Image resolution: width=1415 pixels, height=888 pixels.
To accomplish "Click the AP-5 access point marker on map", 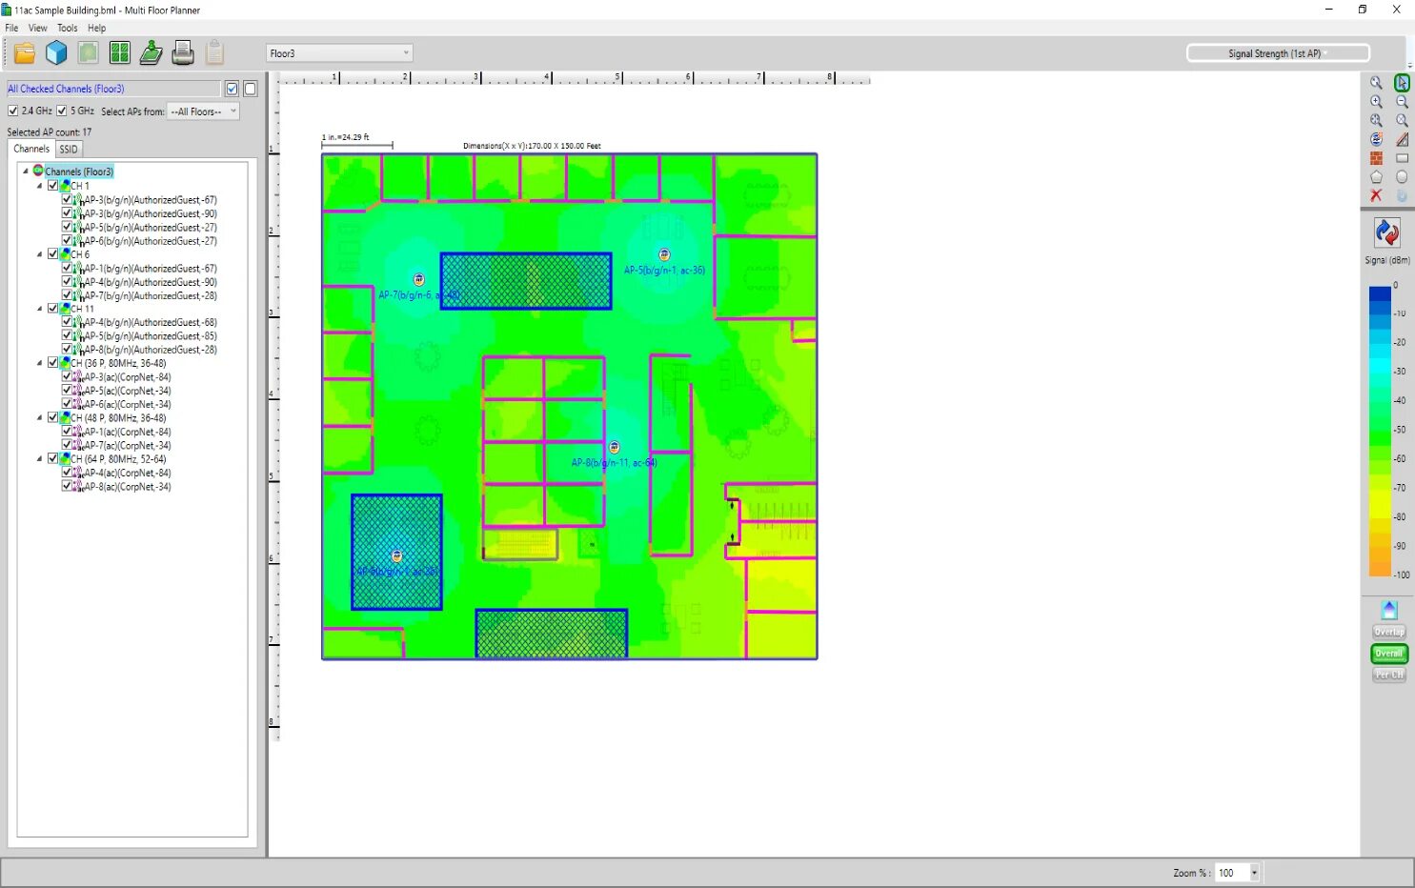I will pyautogui.click(x=664, y=254).
